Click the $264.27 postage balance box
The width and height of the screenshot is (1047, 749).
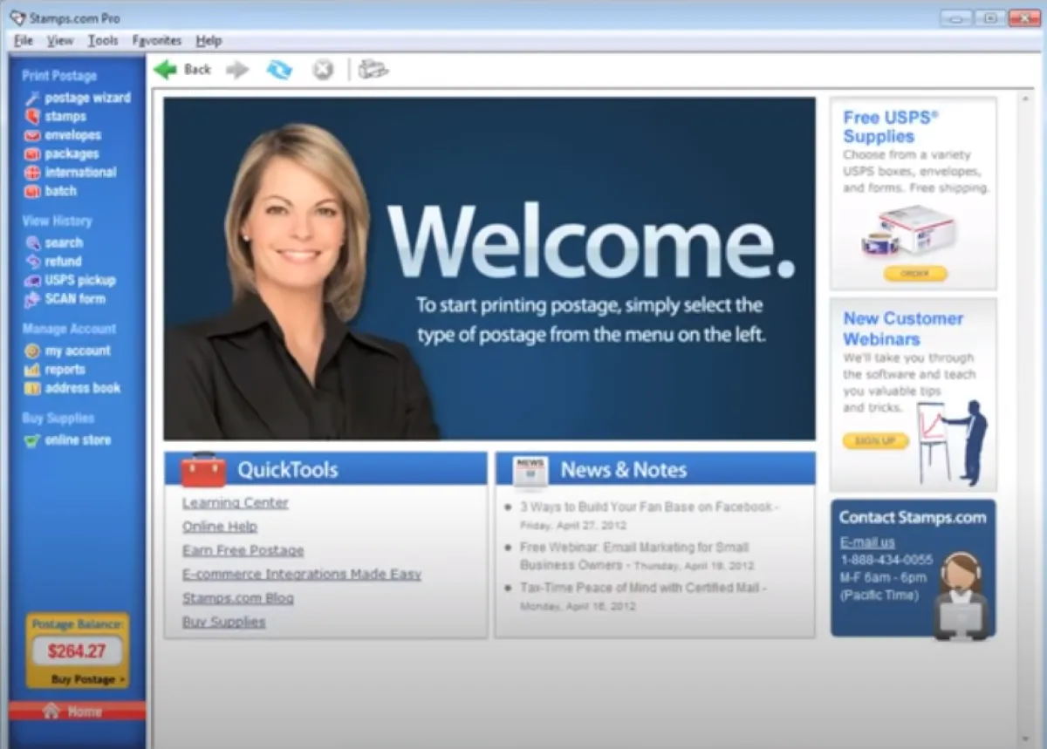click(77, 650)
